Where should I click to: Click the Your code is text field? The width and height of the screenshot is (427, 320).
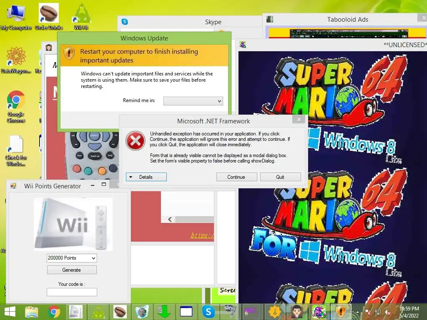pos(72,292)
